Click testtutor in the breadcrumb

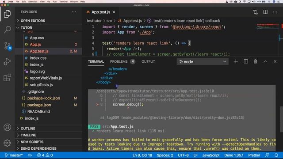[94, 21]
